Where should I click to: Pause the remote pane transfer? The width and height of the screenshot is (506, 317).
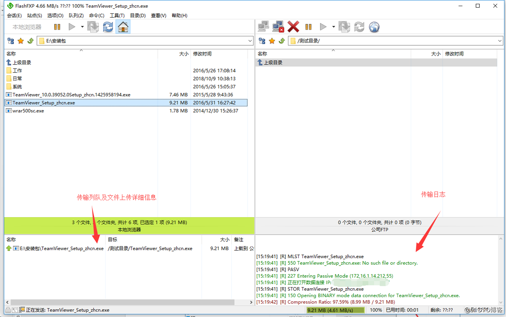click(x=308, y=27)
